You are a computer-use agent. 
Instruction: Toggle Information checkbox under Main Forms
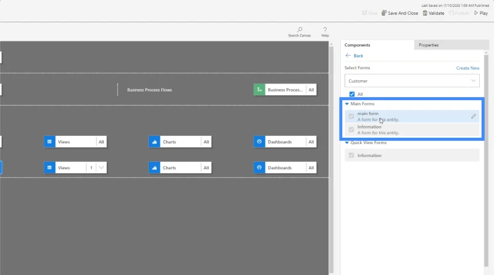click(x=351, y=130)
